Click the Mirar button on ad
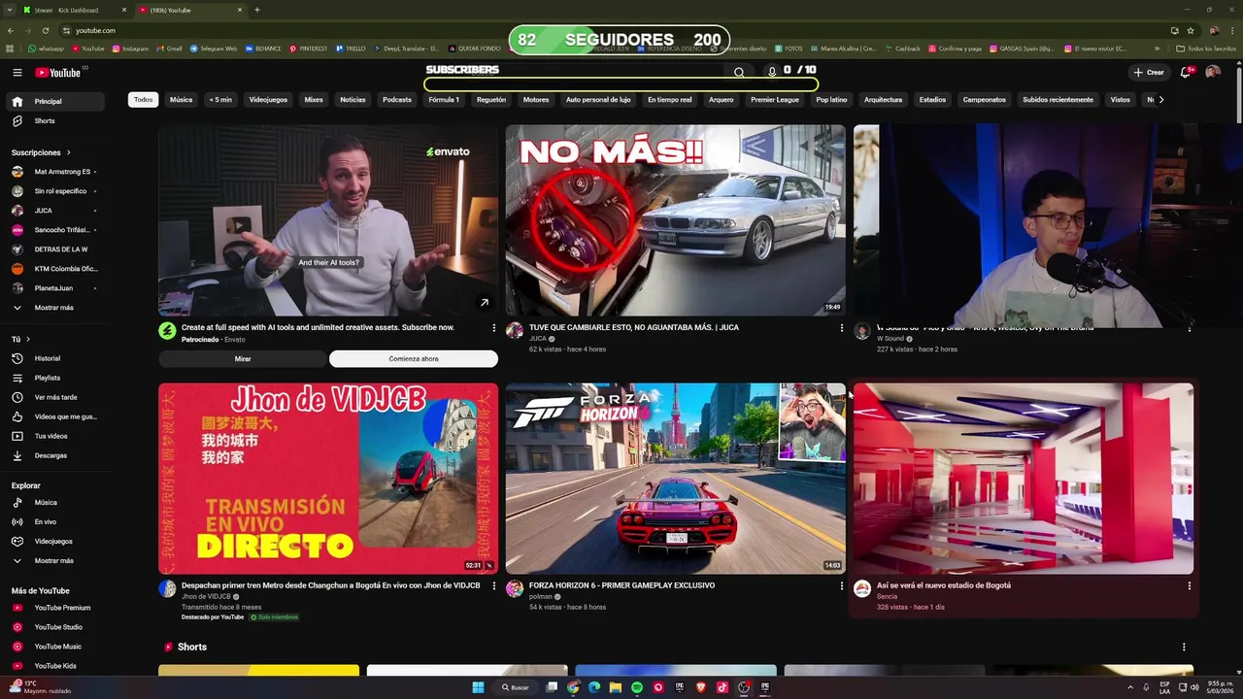1243x699 pixels. 243,359
